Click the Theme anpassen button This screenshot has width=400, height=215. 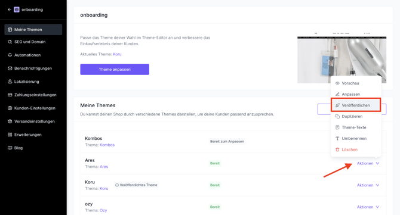point(115,69)
